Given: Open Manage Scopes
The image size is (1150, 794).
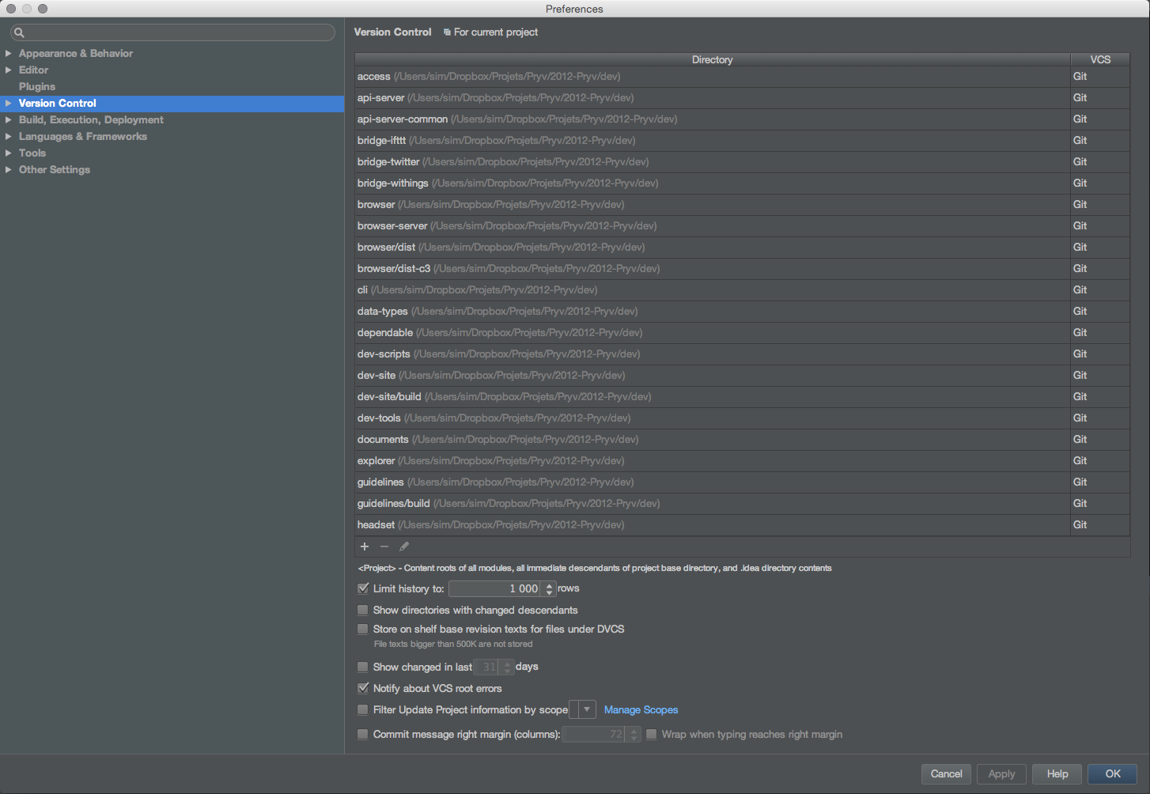Looking at the screenshot, I should pyautogui.click(x=641, y=709).
